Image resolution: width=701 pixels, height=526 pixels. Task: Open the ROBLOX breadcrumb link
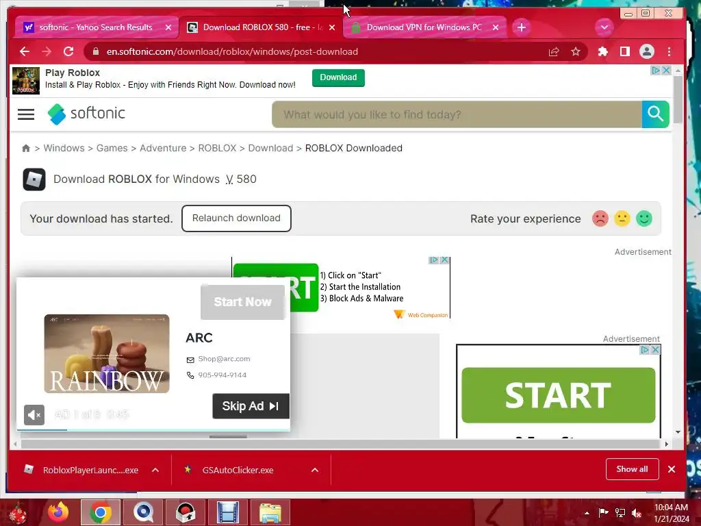pyautogui.click(x=217, y=148)
